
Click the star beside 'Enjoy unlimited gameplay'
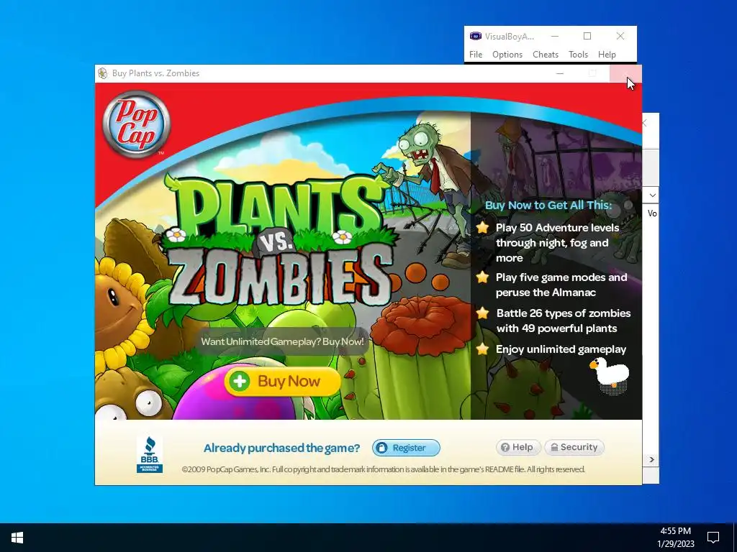click(x=482, y=349)
